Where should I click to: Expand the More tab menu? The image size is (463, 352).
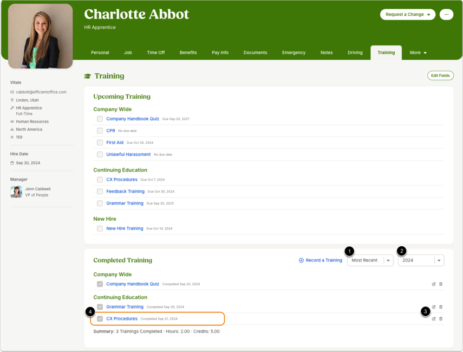[x=418, y=53]
